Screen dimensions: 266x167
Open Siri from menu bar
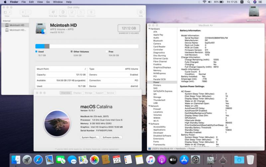[255, 2]
